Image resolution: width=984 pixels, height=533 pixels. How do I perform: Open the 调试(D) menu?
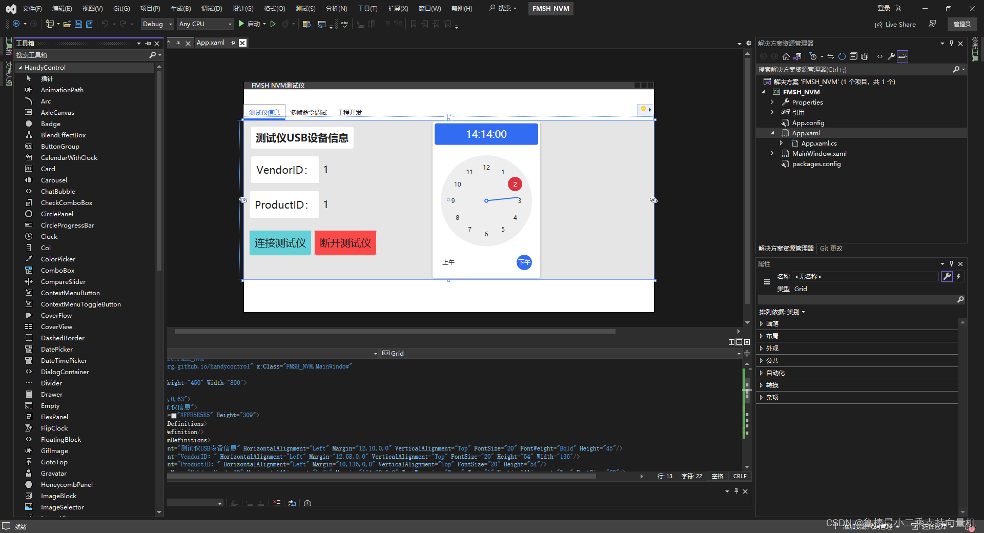212,8
